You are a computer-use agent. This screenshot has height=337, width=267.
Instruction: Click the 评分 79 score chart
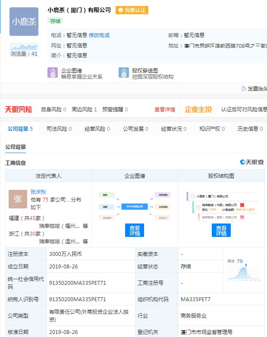(x=244, y=271)
